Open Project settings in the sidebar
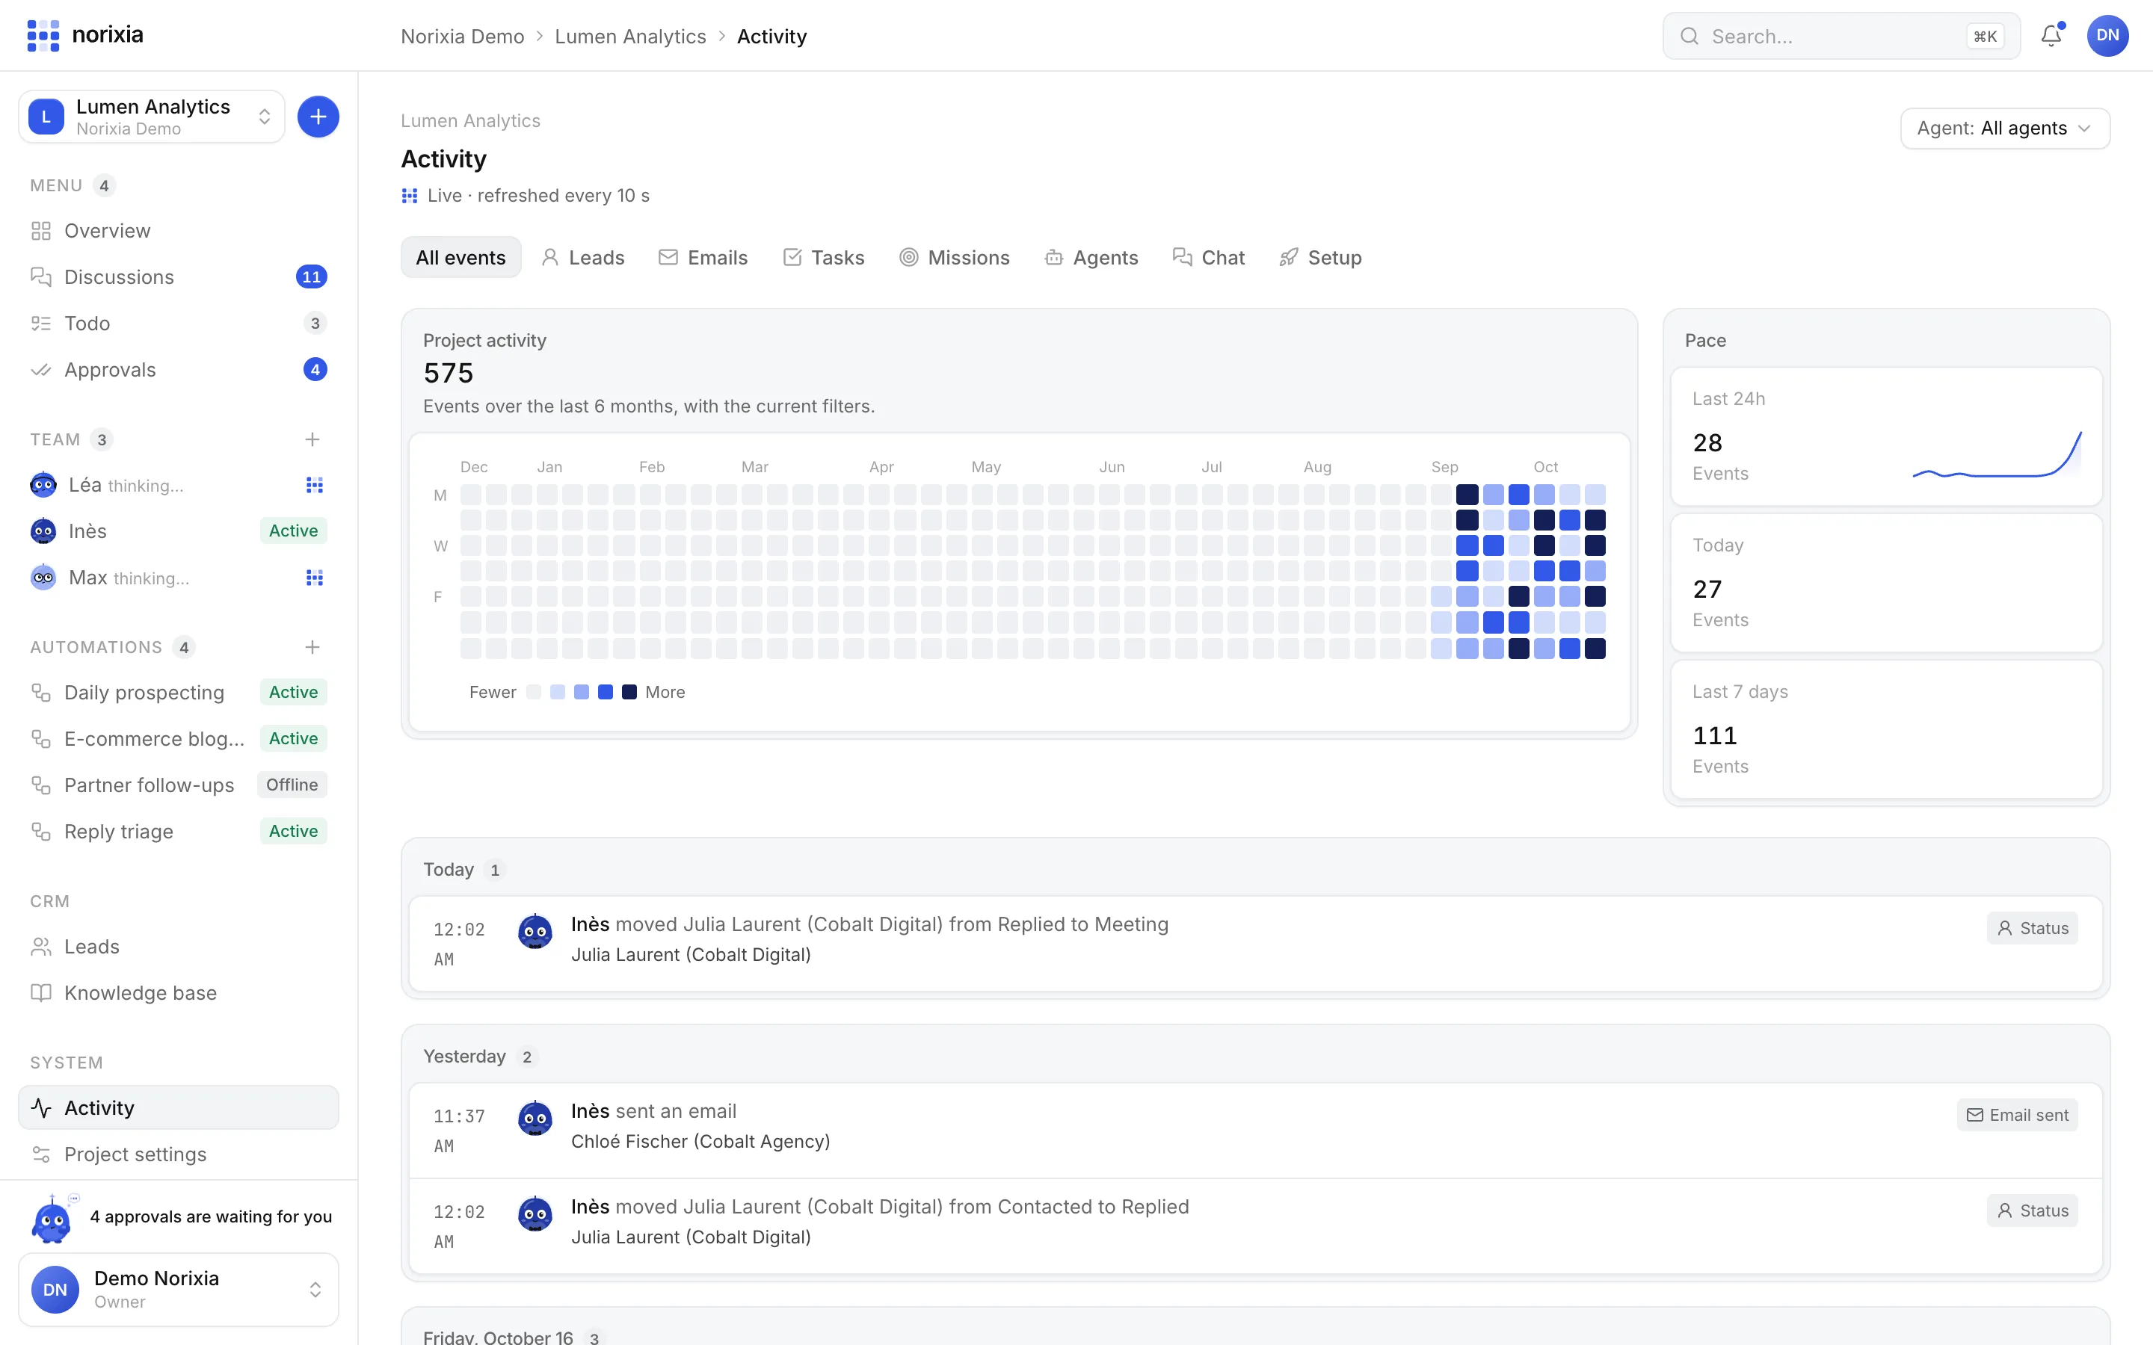This screenshot has height=1345, width=2153. (x=178, y=1154)
